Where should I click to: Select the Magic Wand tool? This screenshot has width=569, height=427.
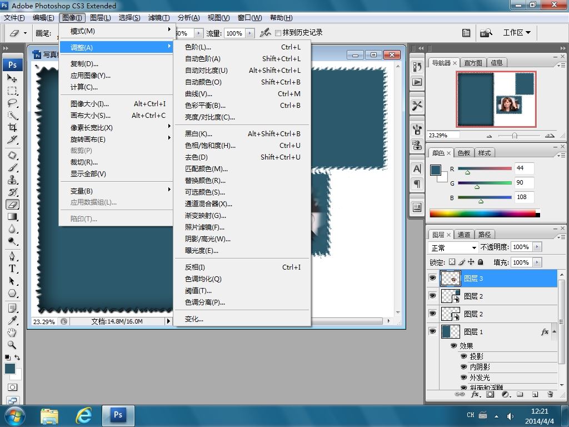pos(12,116)
